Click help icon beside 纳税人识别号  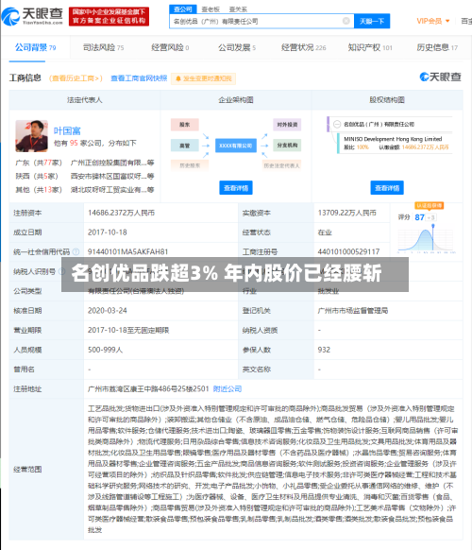pyautogui.click(x=61, y=271)
